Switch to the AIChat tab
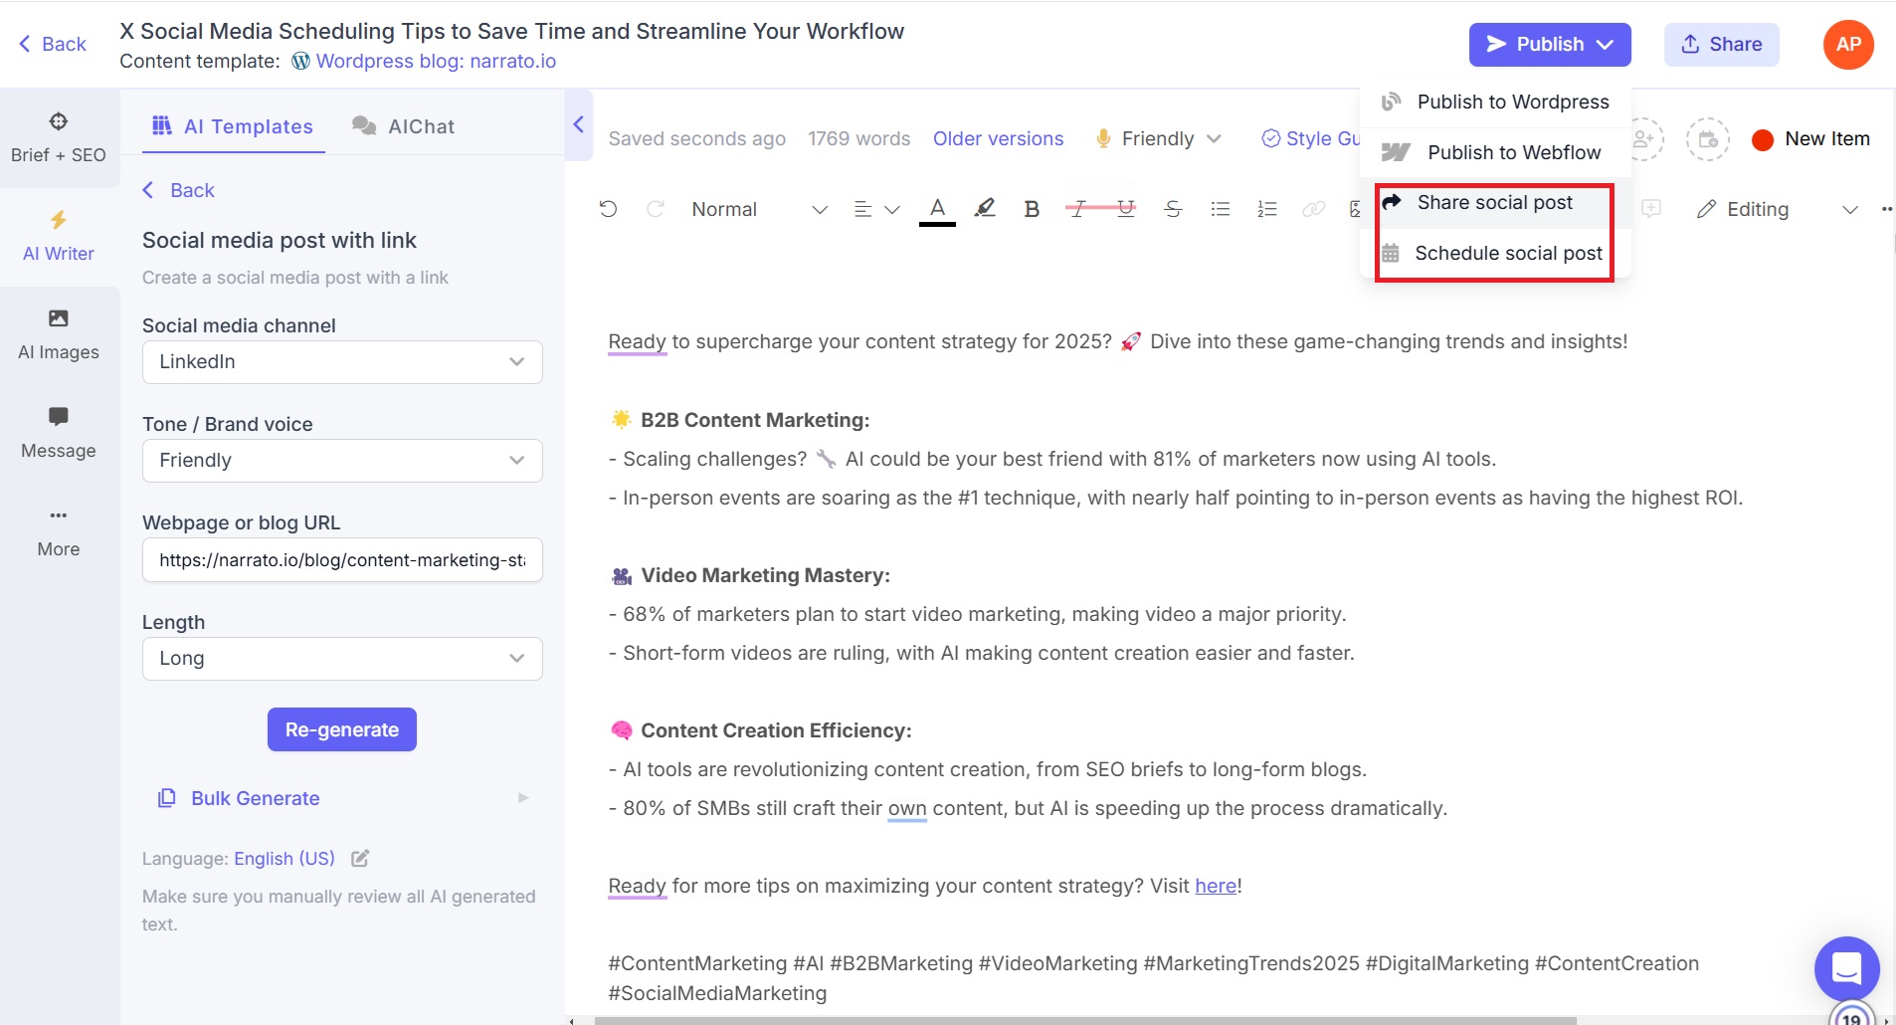The width and height of the screenshot is (1896, 1025). tap(403, 126)
